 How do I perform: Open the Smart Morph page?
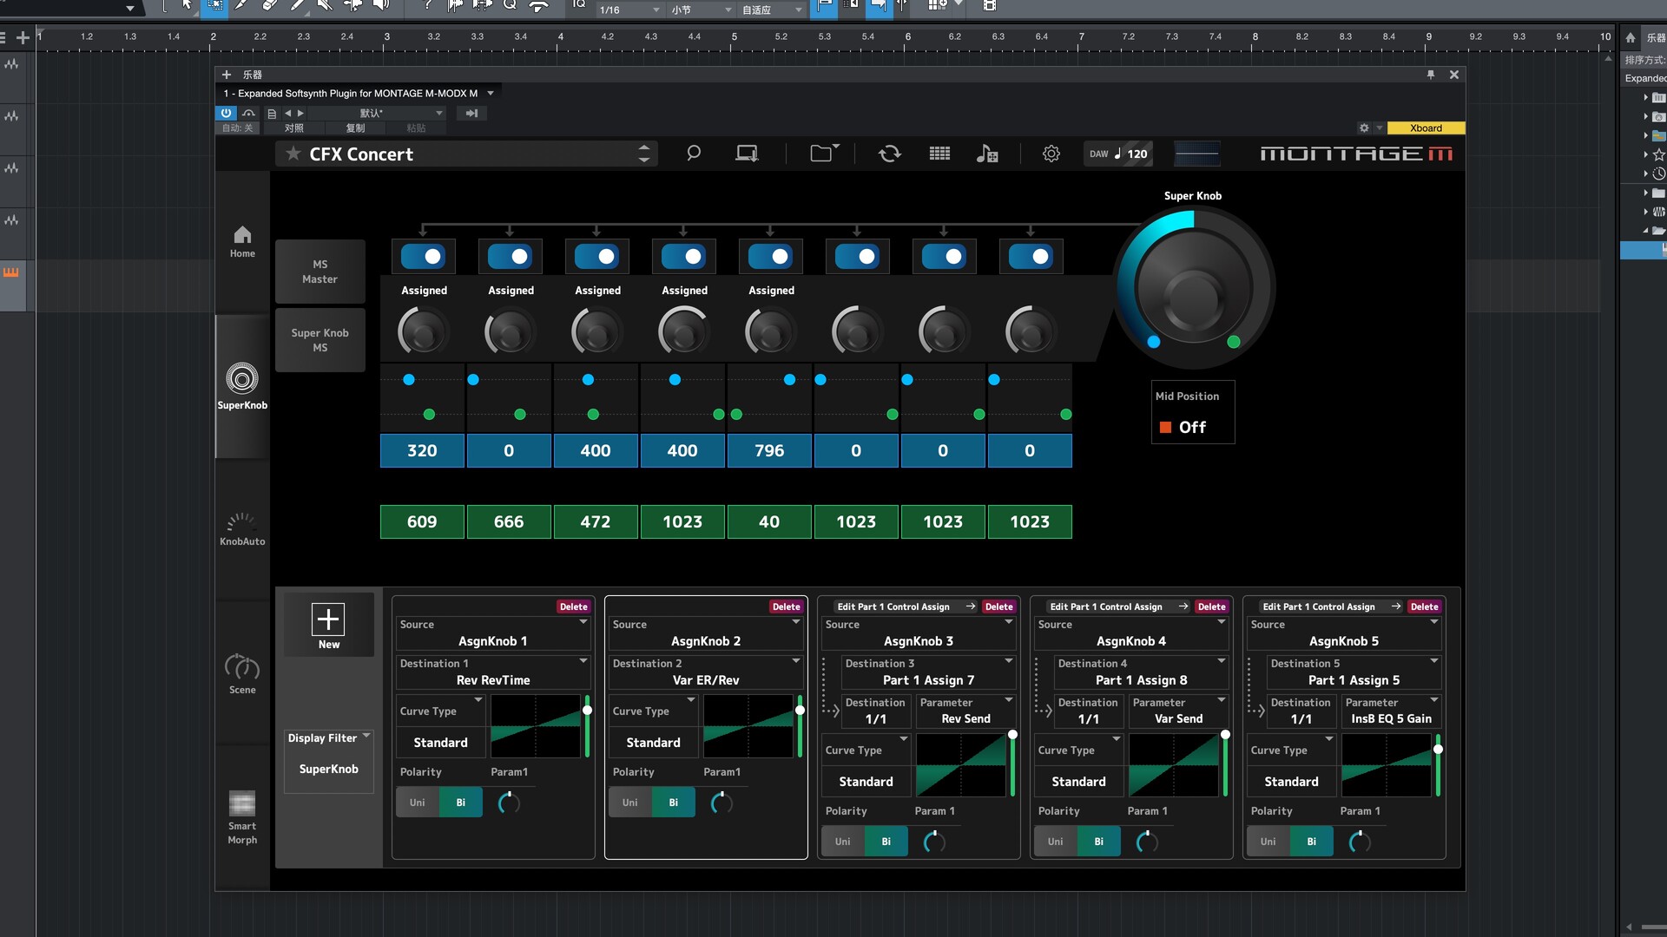242,816
